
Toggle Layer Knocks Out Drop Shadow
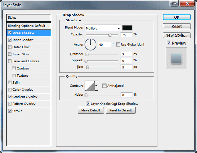point(88,104)
